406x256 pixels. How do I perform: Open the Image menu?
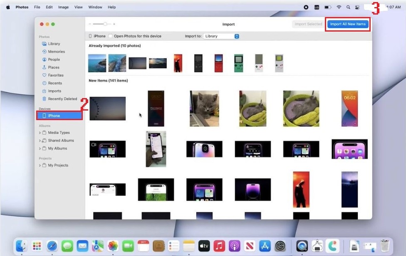coord(63,7)
